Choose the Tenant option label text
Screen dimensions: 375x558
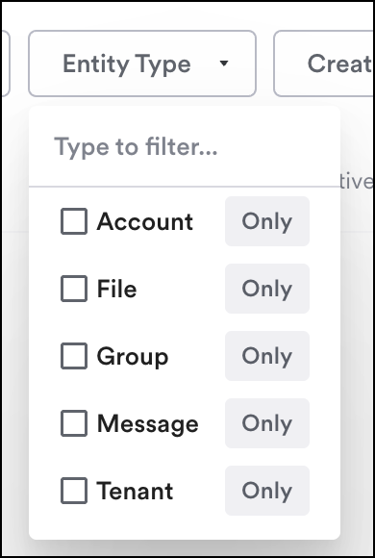coord(135,491)
